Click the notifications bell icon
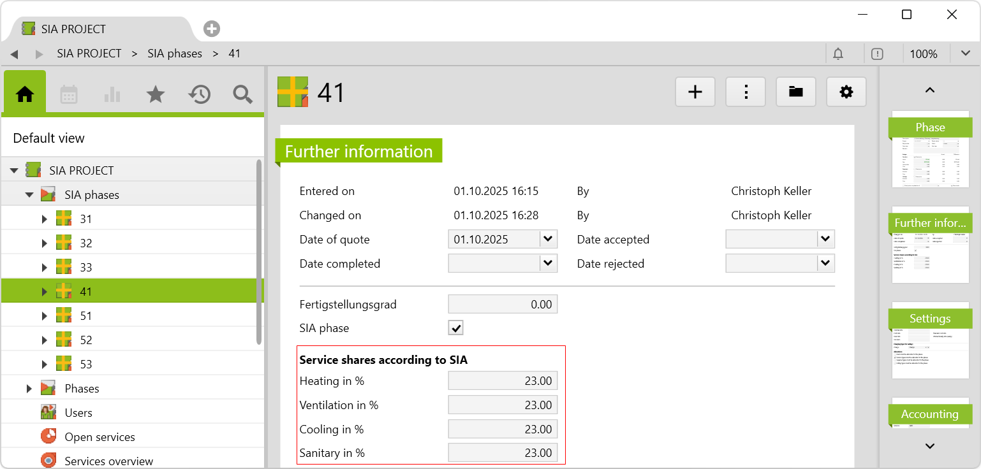This screenshot has height=469, width=981. pyautogui.click(x=838, y=54)
